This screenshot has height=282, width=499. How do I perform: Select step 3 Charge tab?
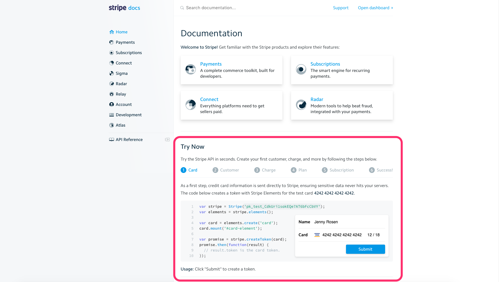coord(265,170)
